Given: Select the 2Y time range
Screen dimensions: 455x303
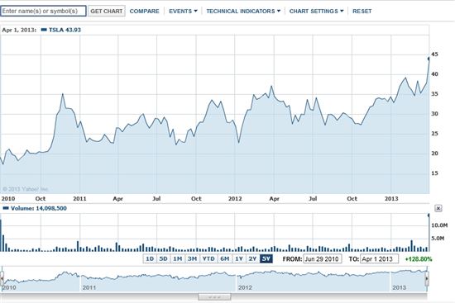Looking at the screenshot, I should coord(253,258).
